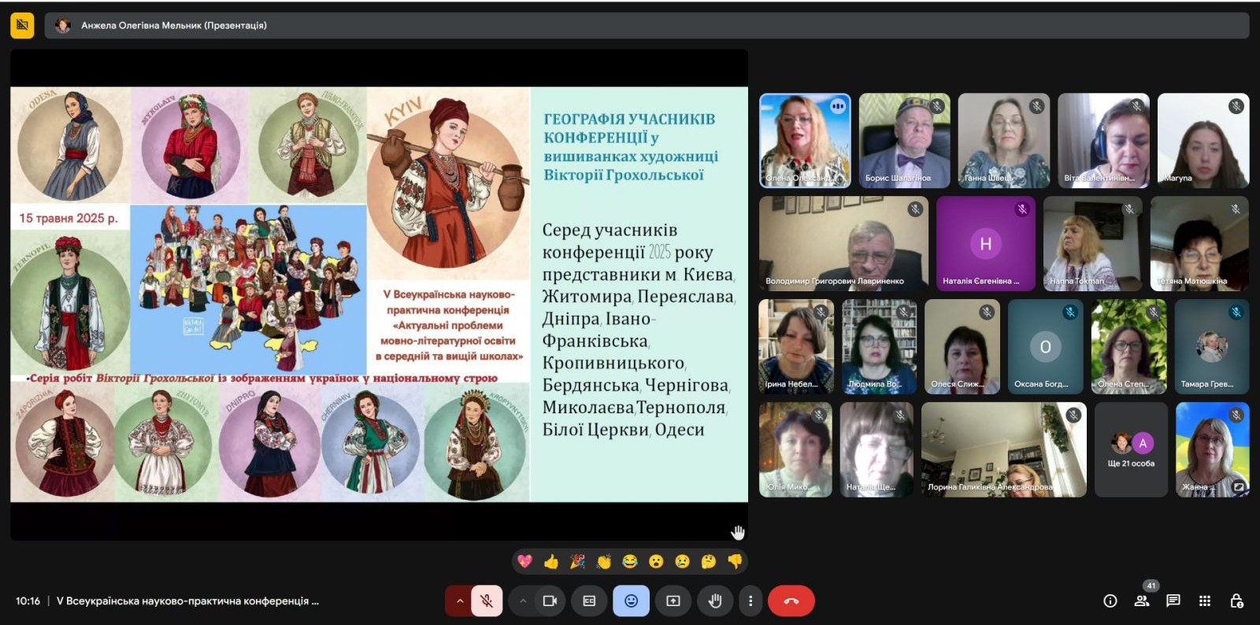Screen dimensions: 1260x625
Task: Select Віта Валентинівн... video tile
Action: (x=1103, y=141)
